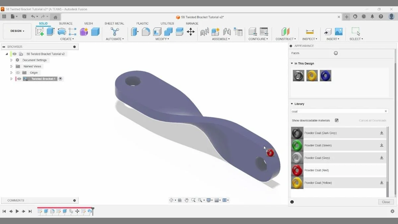Screen dimensions: 398x224
Task: Select the Powder Coat (Red) material swatch
Action: (x=297, y=170)
